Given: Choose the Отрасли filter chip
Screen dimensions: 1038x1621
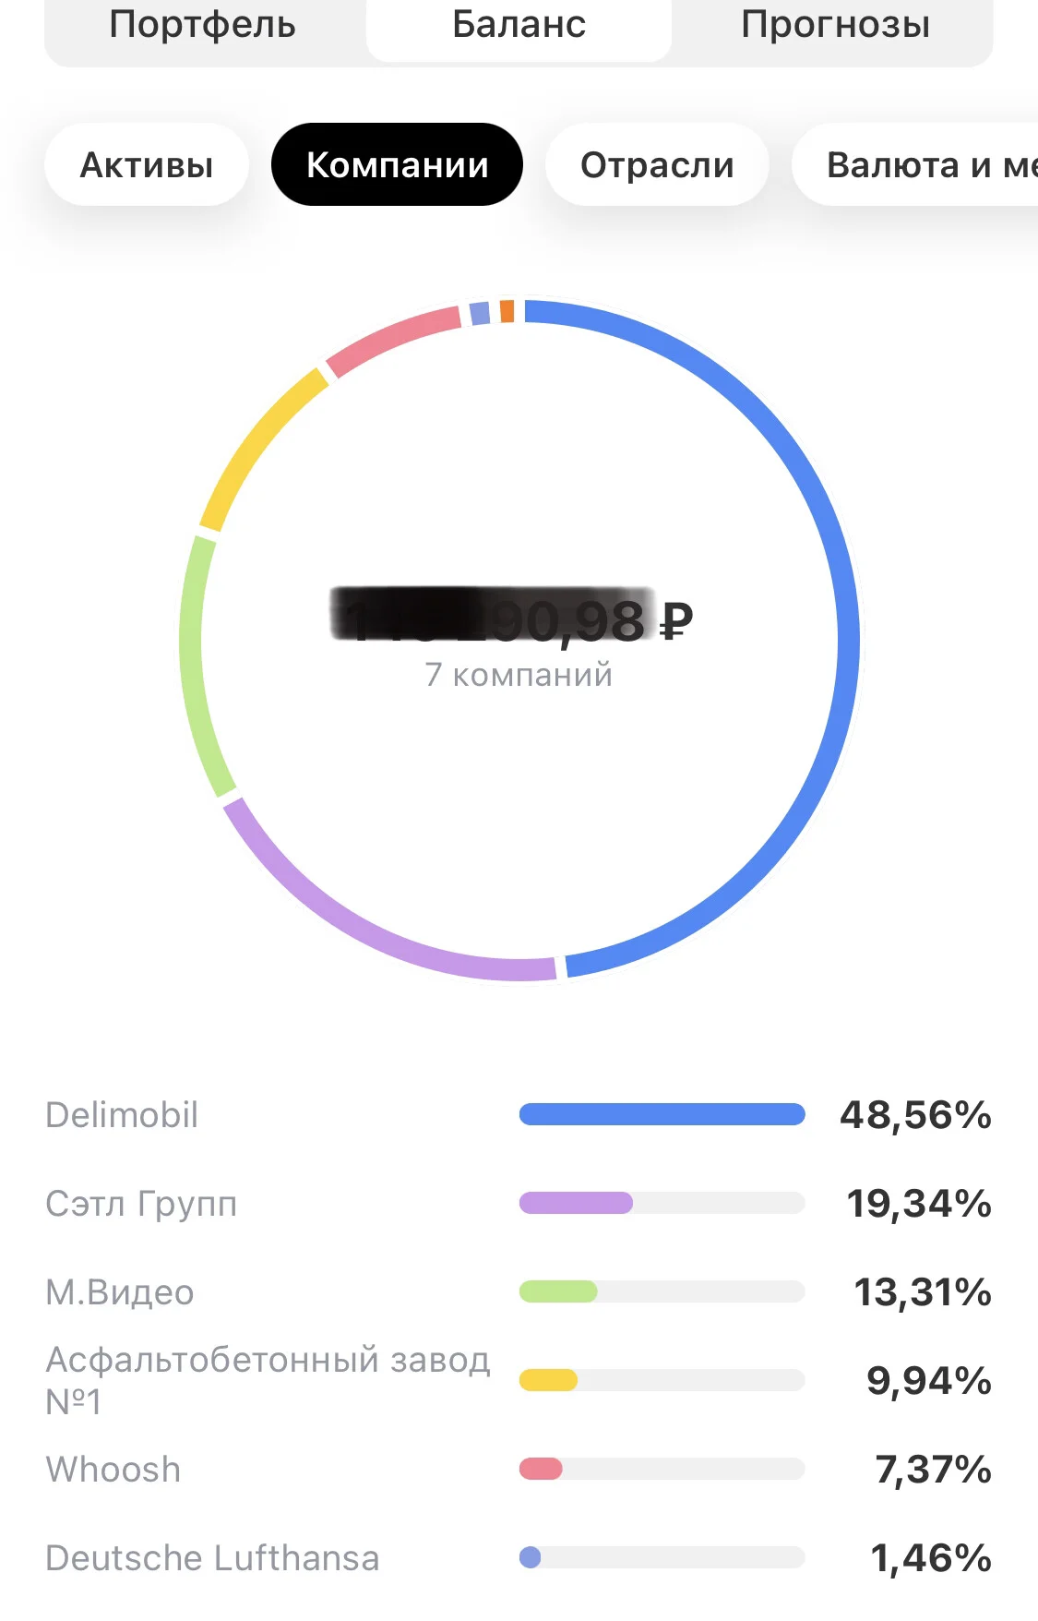Looking at the screenshot, I should tap(657, 164).
